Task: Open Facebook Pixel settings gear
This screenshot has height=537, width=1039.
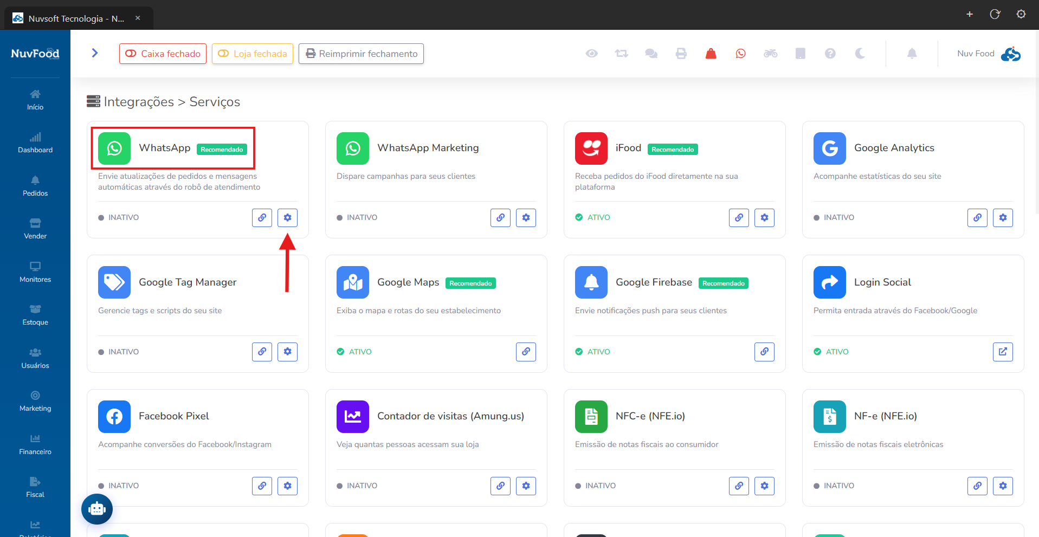Action: pos(287,486)
